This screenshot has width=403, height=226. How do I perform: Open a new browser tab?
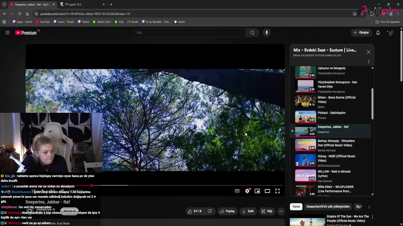click(111, 4)
